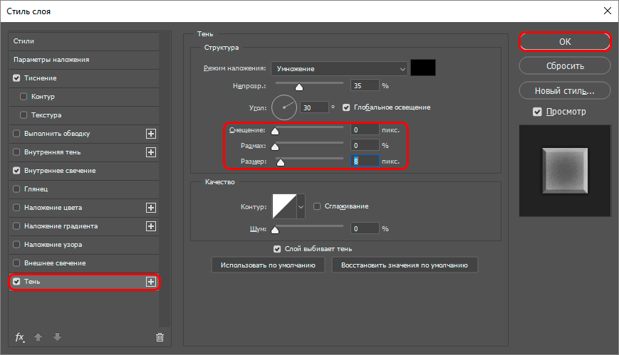Toggle the Тиснение checkbox

16,78
